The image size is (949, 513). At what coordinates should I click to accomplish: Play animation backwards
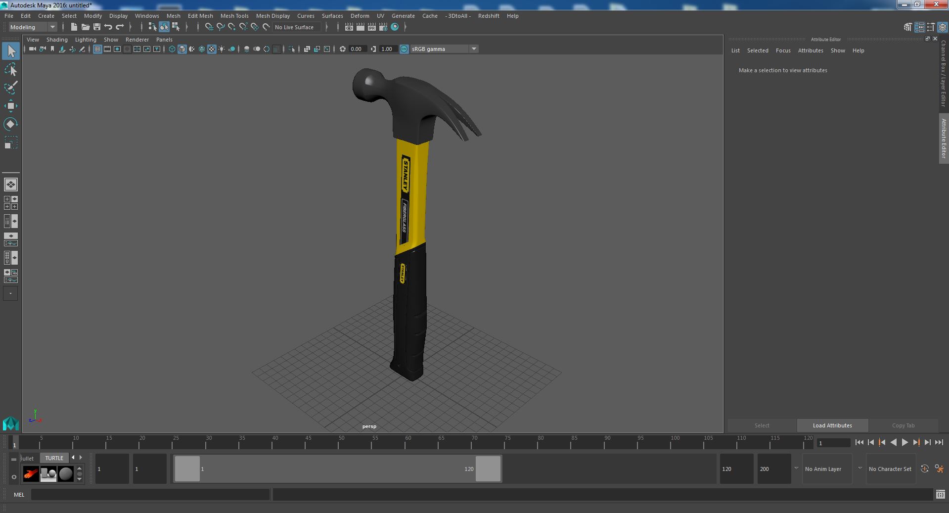pyautogui.click(x=893, y=443)
